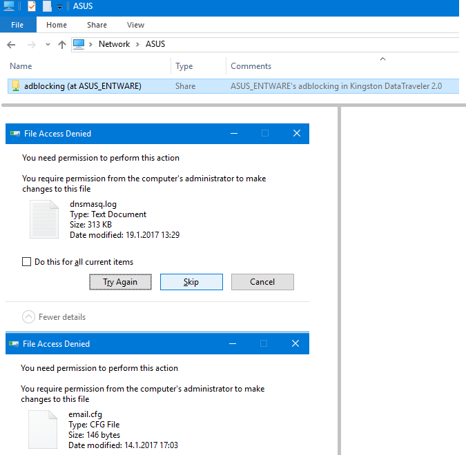Click ASUS in the address bar breadcrumb
The image size is (466, 455).
pos(155,44)
